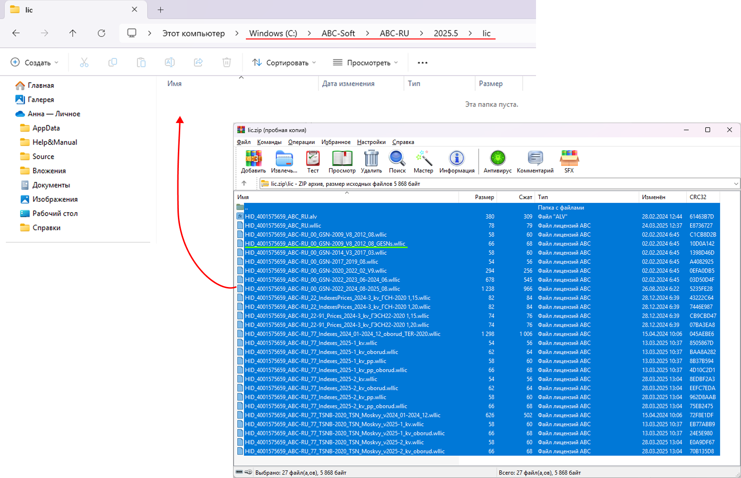The image size is (741, 478).
Task: Expand the chevron after Этот компьютер
Action: coord(237,33)
